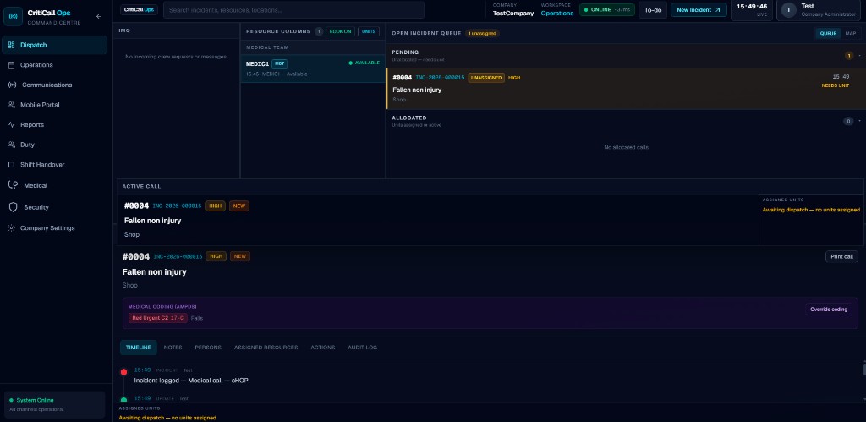Click Override coding button
Screen dimensions: 866x422
point(829,310)
